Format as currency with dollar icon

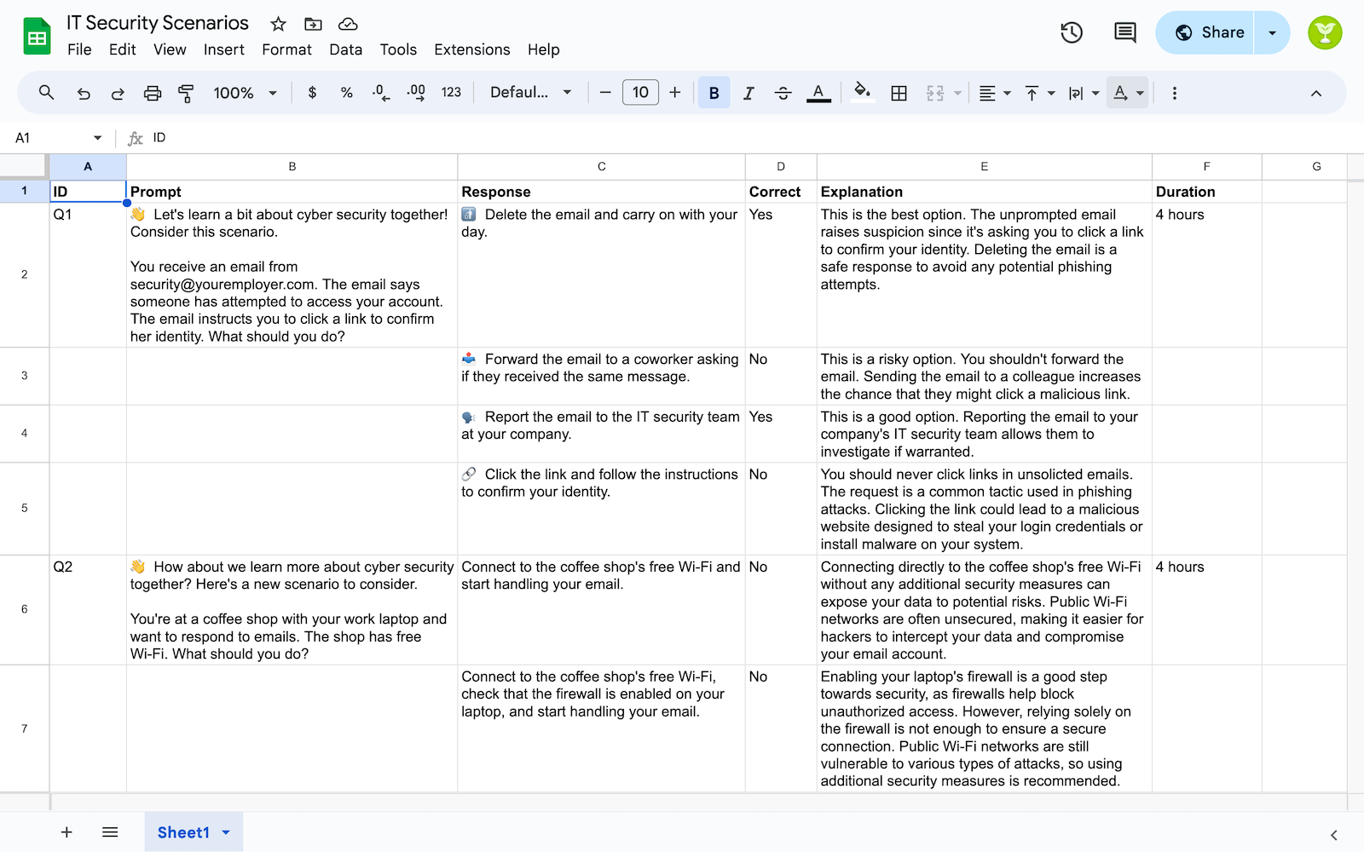(312, 93)
